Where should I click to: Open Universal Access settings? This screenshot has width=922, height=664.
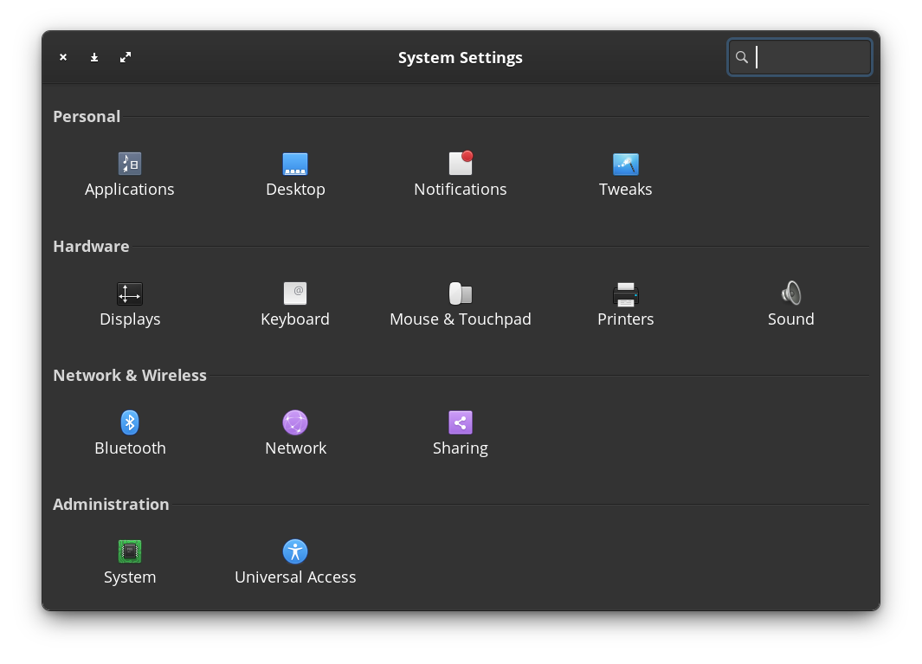point(295,552)
